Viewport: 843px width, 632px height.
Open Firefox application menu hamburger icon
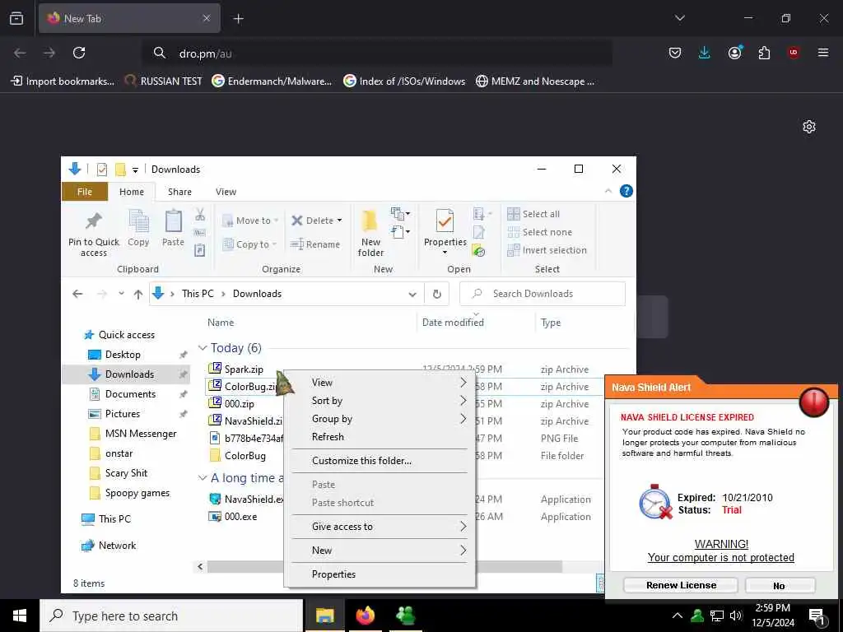point(823,53)
